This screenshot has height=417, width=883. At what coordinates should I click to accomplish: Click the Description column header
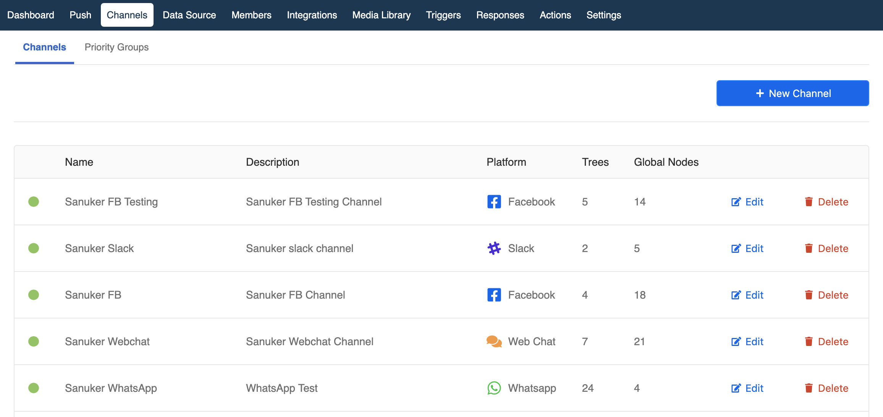click(x=273, y=162)
